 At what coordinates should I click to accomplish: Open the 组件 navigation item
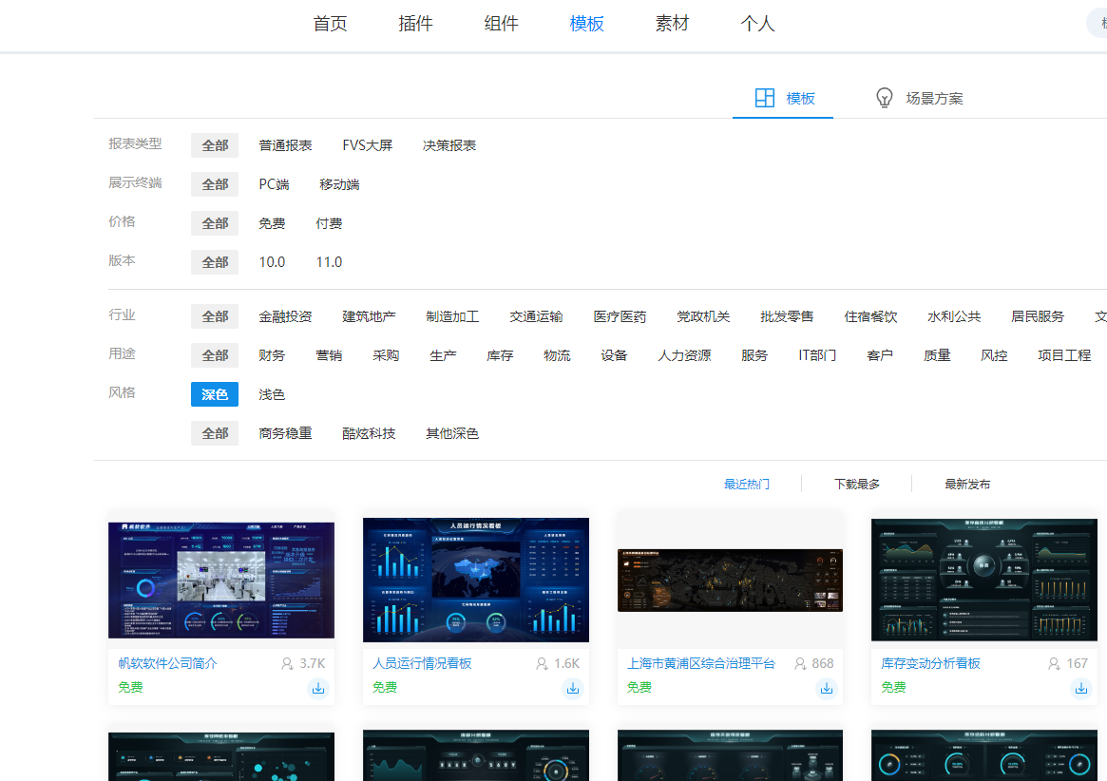(x=502, y=24)
